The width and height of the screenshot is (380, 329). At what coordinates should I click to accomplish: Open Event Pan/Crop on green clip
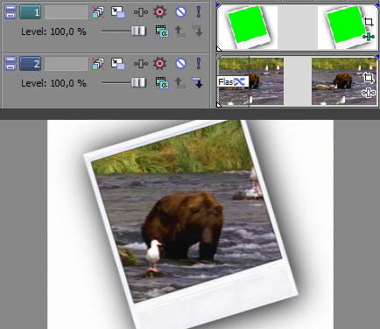click(369, 22)
